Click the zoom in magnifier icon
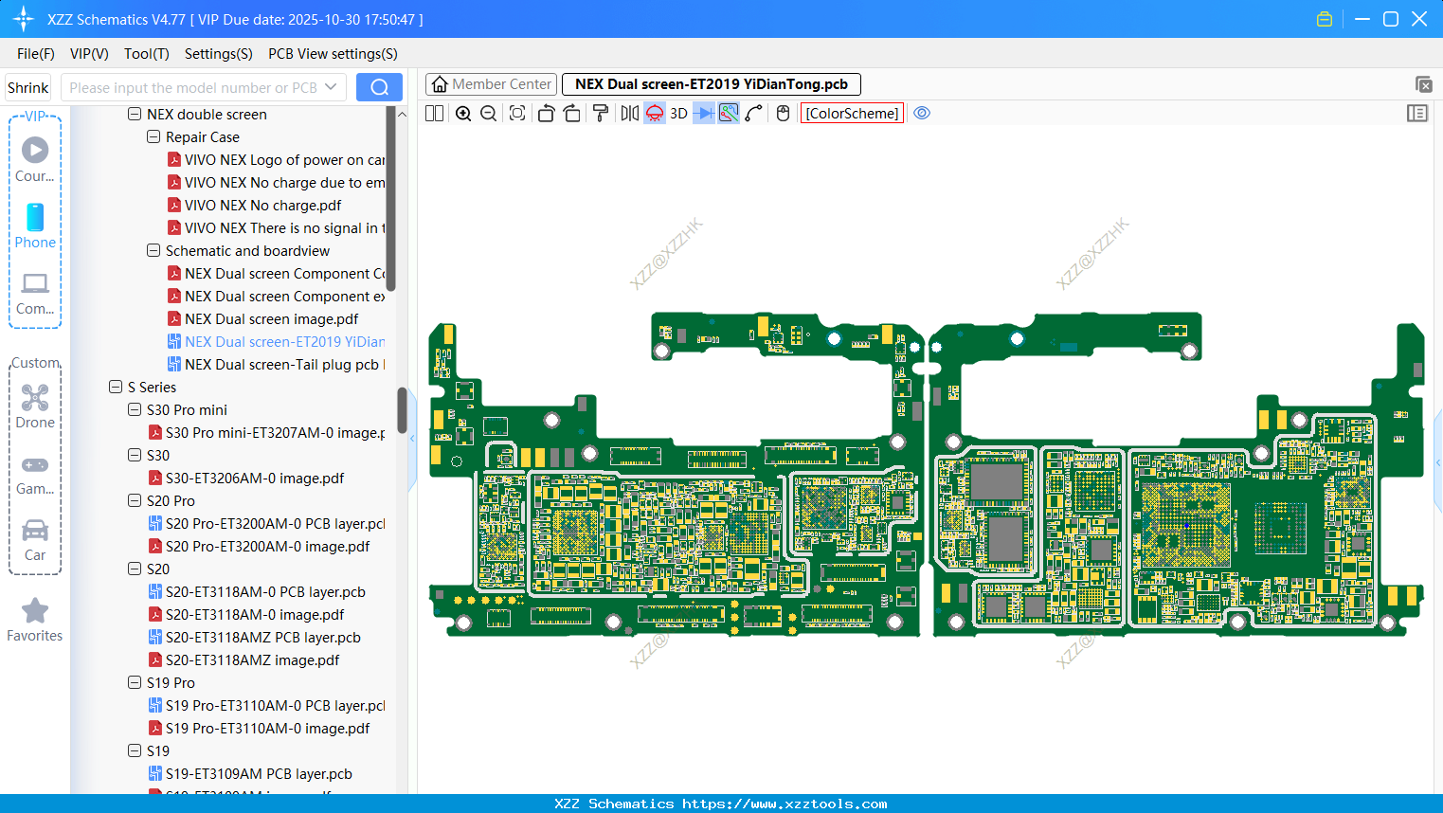This screenshot has width=1443, height=813. tap(463, 114)
